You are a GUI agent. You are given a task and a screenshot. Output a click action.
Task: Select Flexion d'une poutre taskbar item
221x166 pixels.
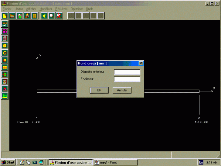[x=71, y=162]
